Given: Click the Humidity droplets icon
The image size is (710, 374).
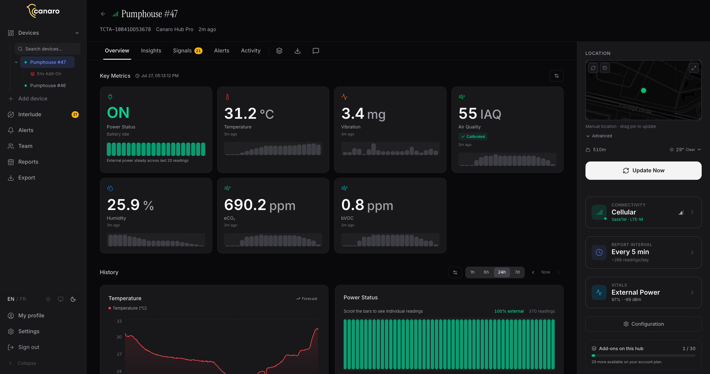Looking at the screenshot, I should (110, 188).
